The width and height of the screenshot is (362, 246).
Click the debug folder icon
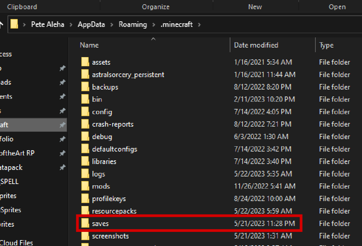point(85,137)
